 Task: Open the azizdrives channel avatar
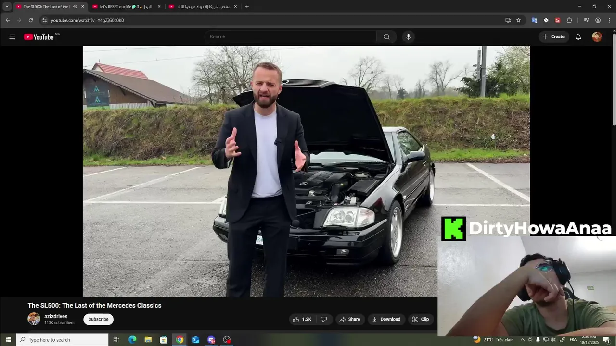click(34, 319)
